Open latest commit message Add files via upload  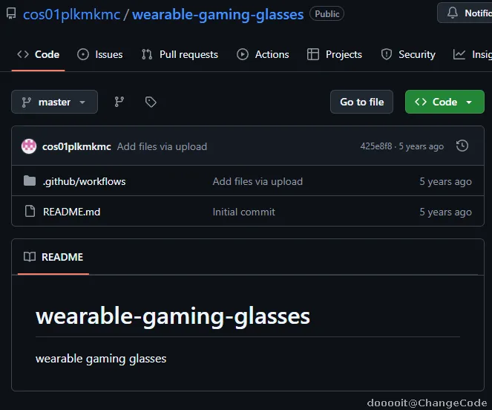pos(162,147)
